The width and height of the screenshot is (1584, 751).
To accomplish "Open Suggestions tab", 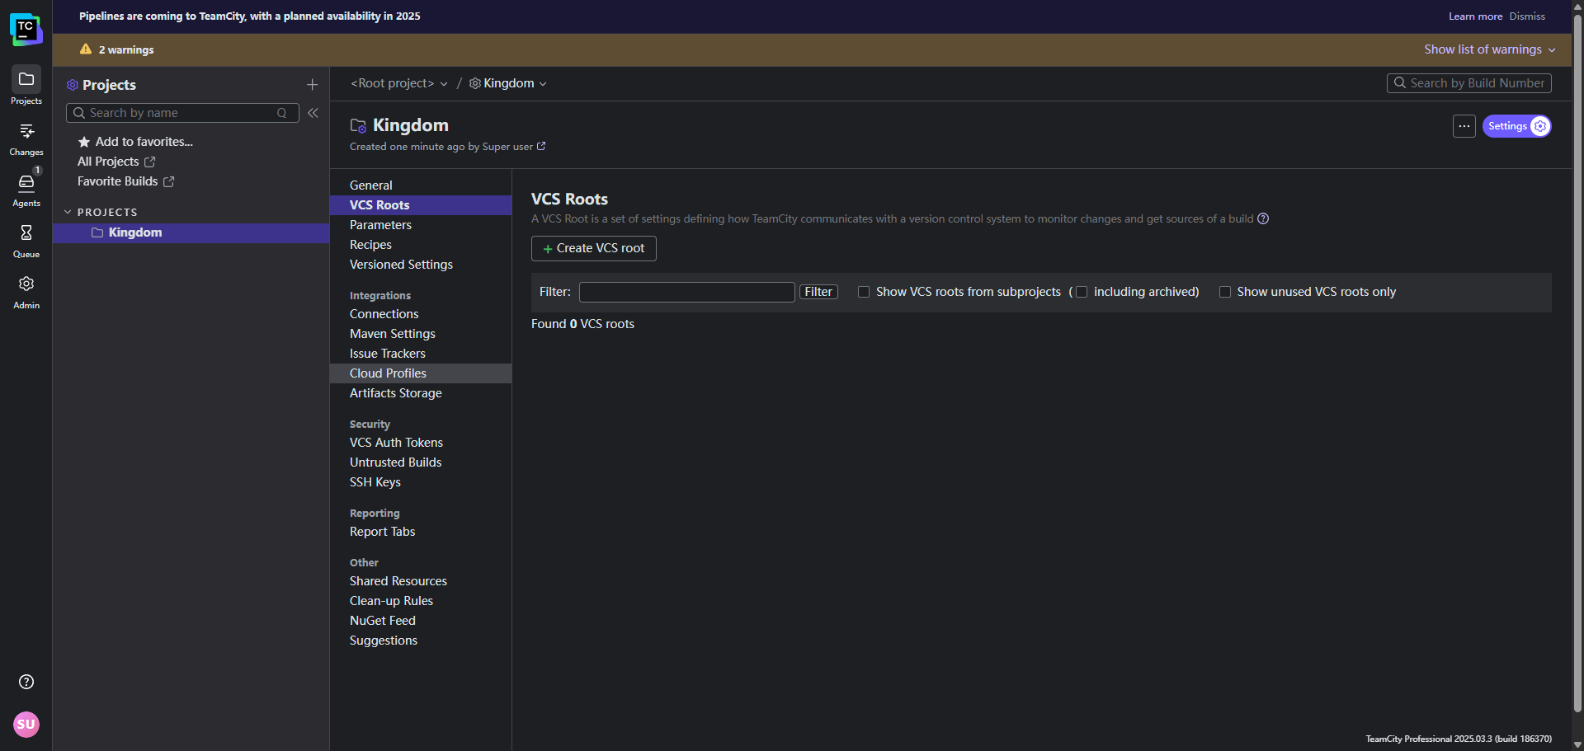I will pos(421,641).
